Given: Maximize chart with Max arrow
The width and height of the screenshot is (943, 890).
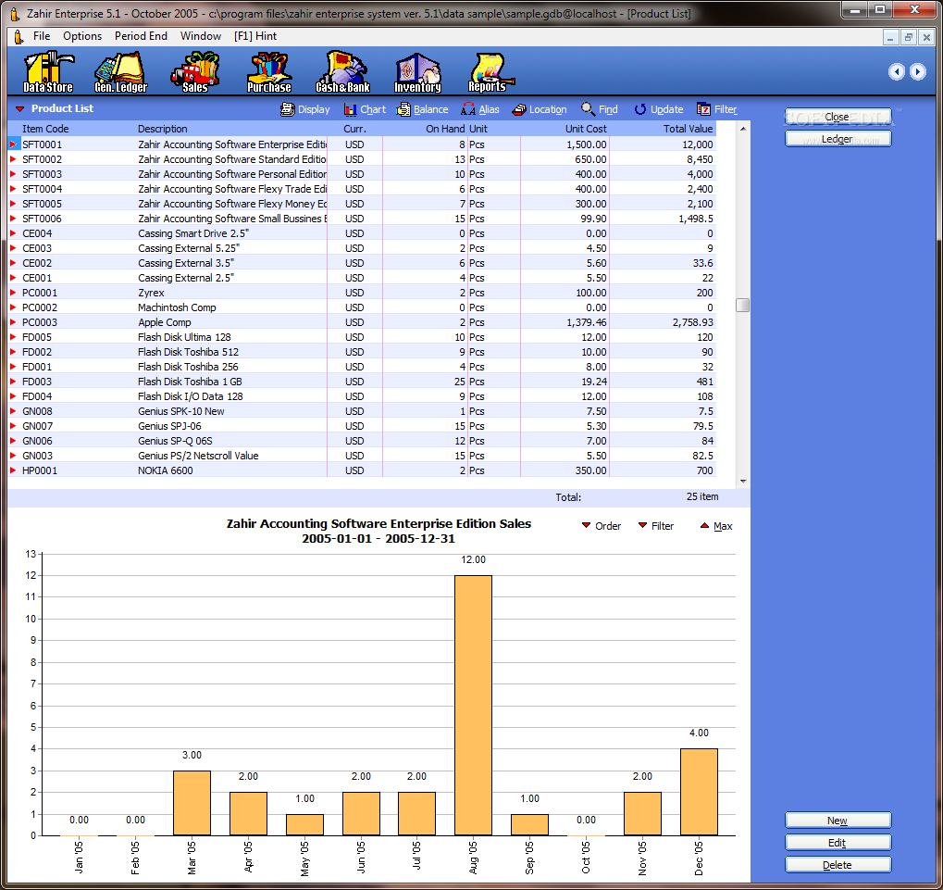Looking at the screenshot, I should coord(716,525).
